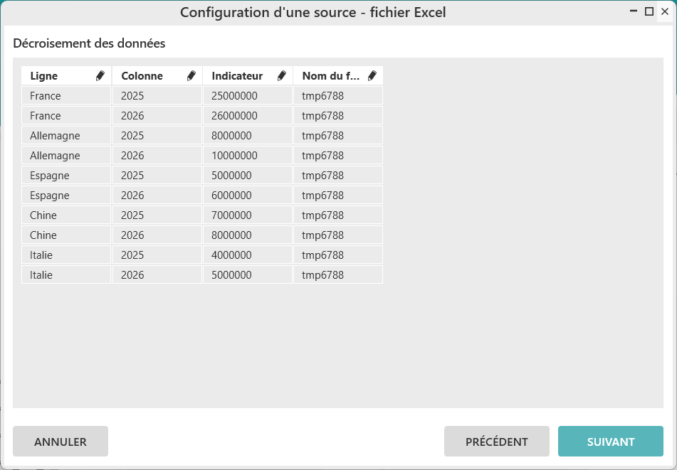This screenshot has height=470, width=677.
Task: Return to previous step with PRÉCÉDENT
Action: [496, 442]
